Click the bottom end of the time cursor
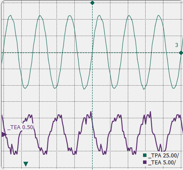The height and width of the screenshot is (170, 183). click(92, 169)
